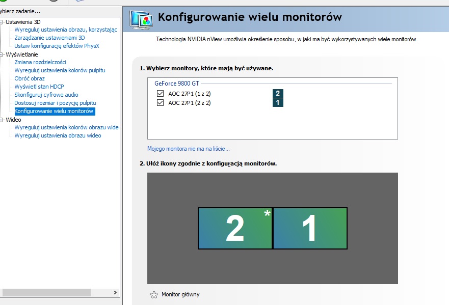The image size is (449, 305).
Task: Open Zarządzanie ustawieniami 3D
Action: pos(49,38)
